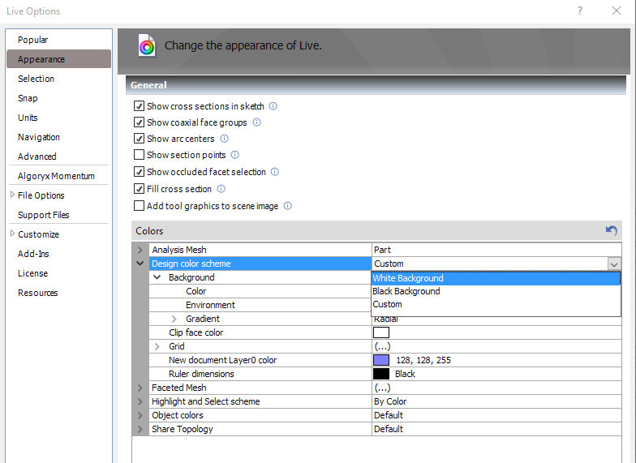Open the Selection options page

(37, 79)
